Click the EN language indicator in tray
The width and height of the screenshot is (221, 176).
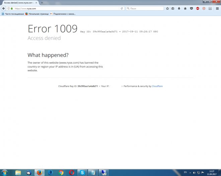[185, 172]
